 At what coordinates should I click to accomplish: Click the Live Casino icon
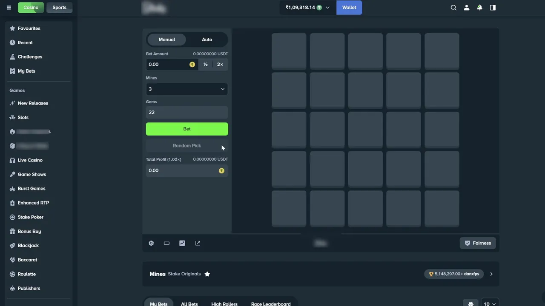pyautogui.click(x=12, y=160)
